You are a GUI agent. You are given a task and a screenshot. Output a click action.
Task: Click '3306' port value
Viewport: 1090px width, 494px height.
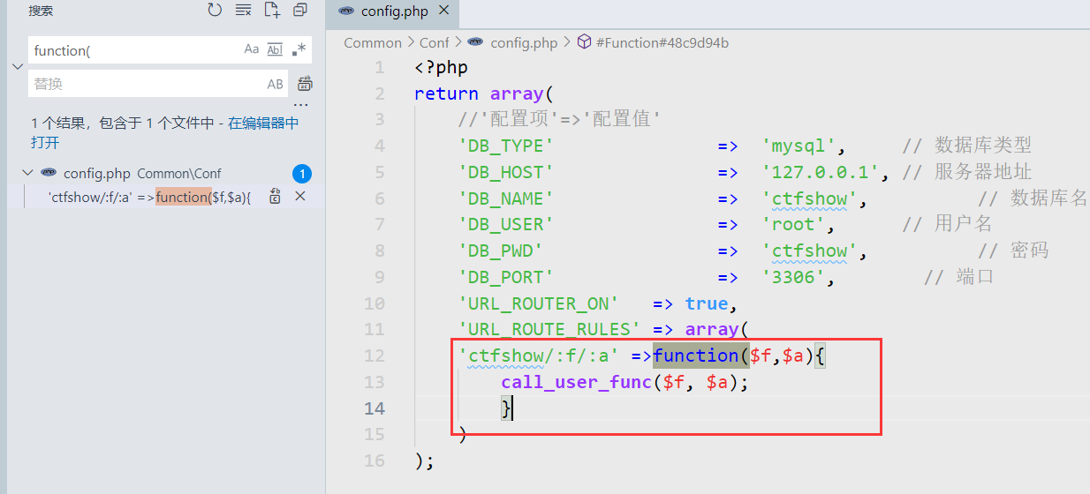[799, 277]
